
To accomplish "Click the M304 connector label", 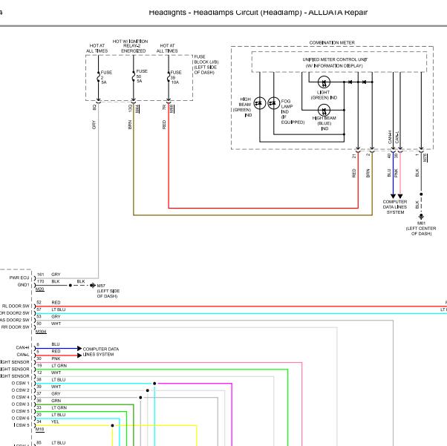I will pos(41,332).
